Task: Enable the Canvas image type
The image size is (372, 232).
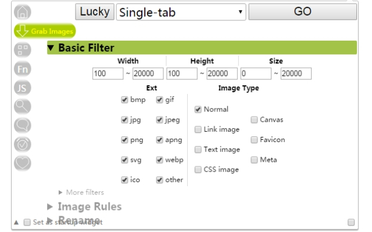Action: click(x=255, y=120)
